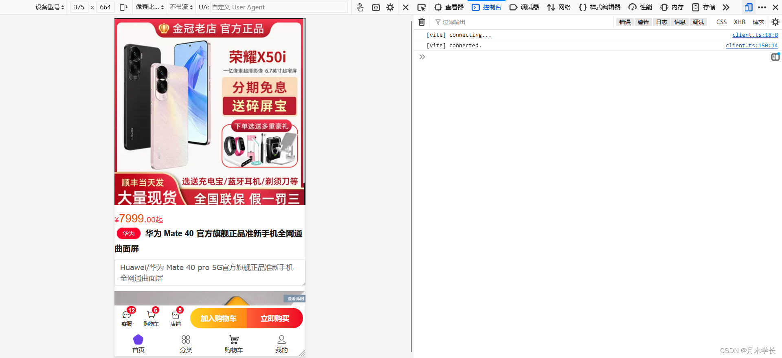Expand more devtools tabs chevron
This screenshot has width=782, height=358.
pyautogui.click(x=726, y=7)
